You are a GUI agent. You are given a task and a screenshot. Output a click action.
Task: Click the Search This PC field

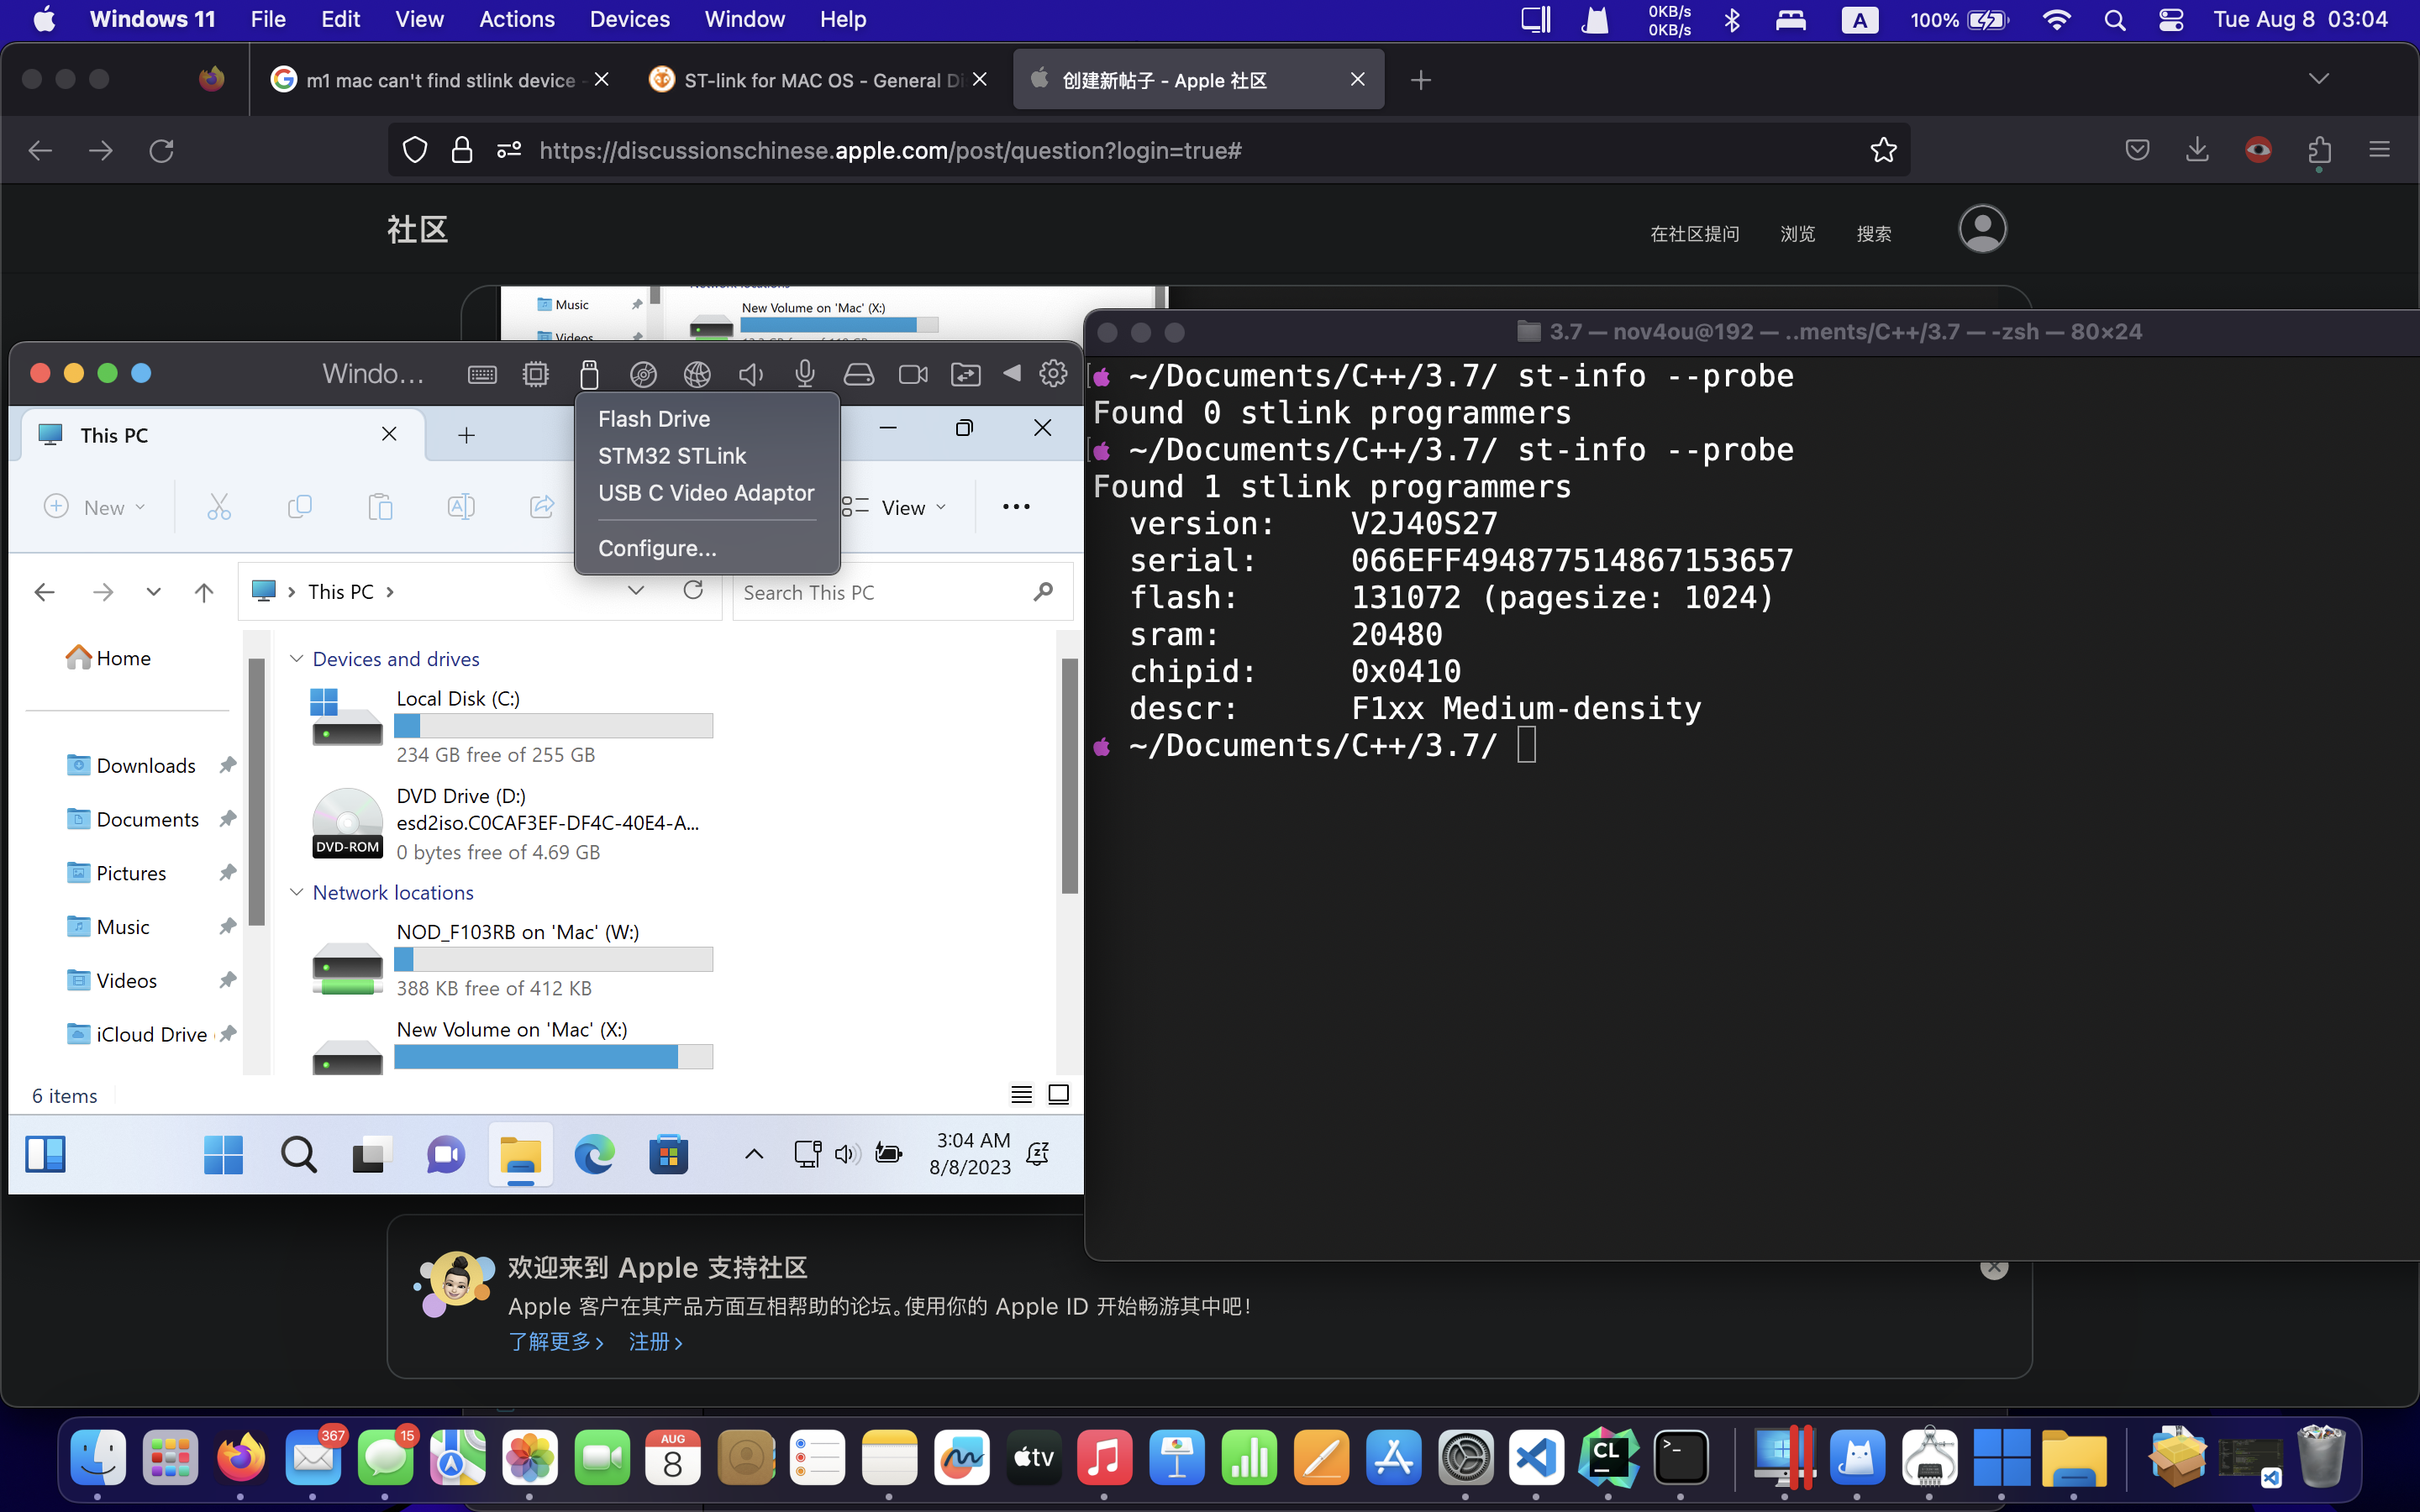(880, 592)
